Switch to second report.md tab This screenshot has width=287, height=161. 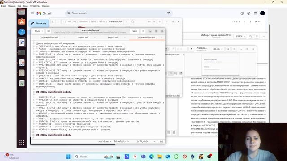(113, 38)
